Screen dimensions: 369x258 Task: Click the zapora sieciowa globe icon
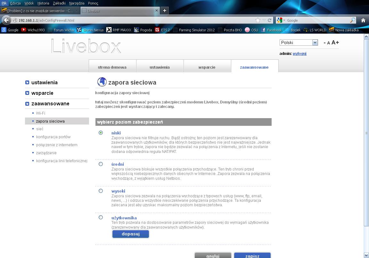click(102, 82)
